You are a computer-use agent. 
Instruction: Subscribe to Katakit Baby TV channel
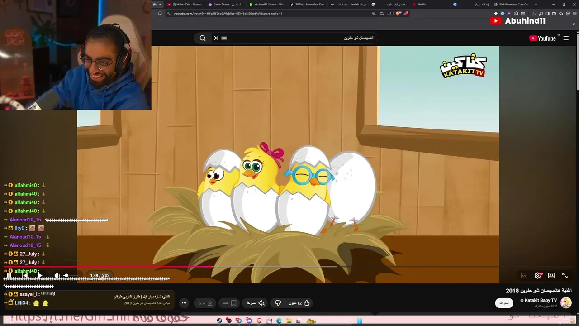coord(503,303)
